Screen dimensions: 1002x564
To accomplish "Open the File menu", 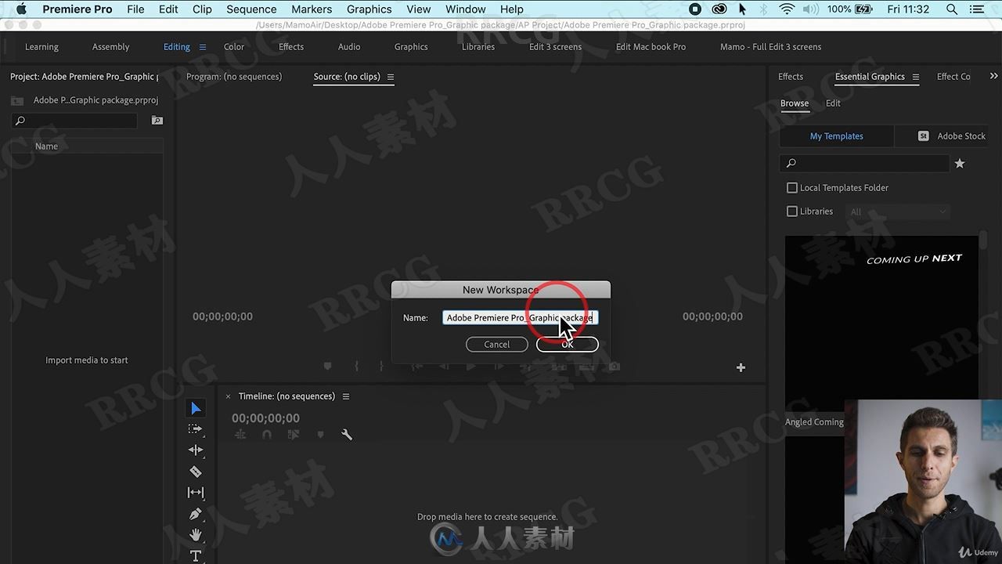I will 135,9.
